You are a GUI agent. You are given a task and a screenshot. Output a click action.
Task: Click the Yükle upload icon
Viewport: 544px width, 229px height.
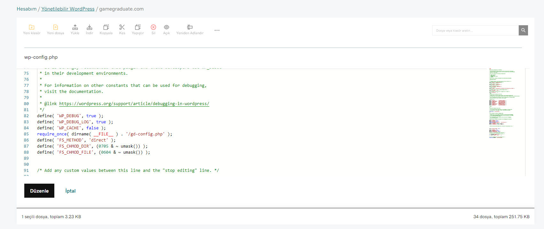75,27
